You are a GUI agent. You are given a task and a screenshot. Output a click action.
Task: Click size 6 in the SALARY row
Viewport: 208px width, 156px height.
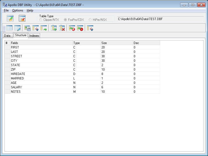[102, 87]
